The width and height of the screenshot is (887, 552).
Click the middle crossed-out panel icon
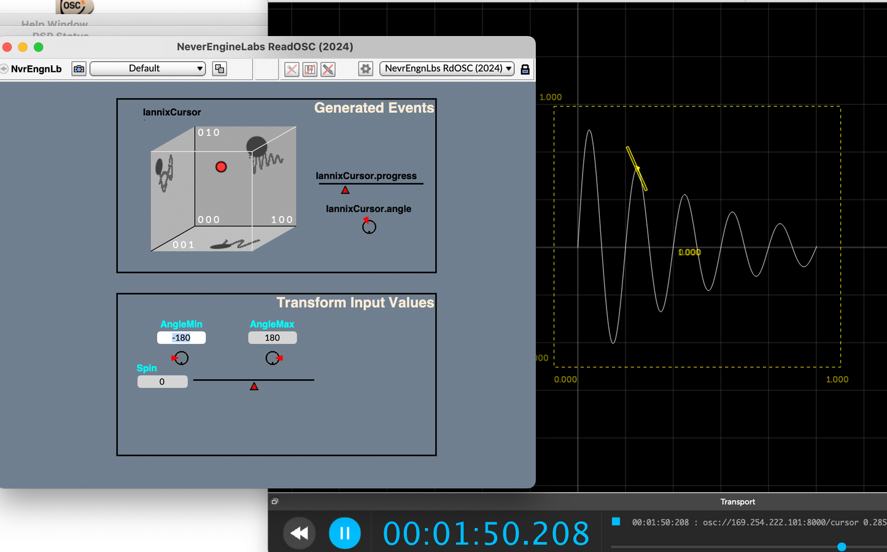pyautogui.click(x=310, y=69)
